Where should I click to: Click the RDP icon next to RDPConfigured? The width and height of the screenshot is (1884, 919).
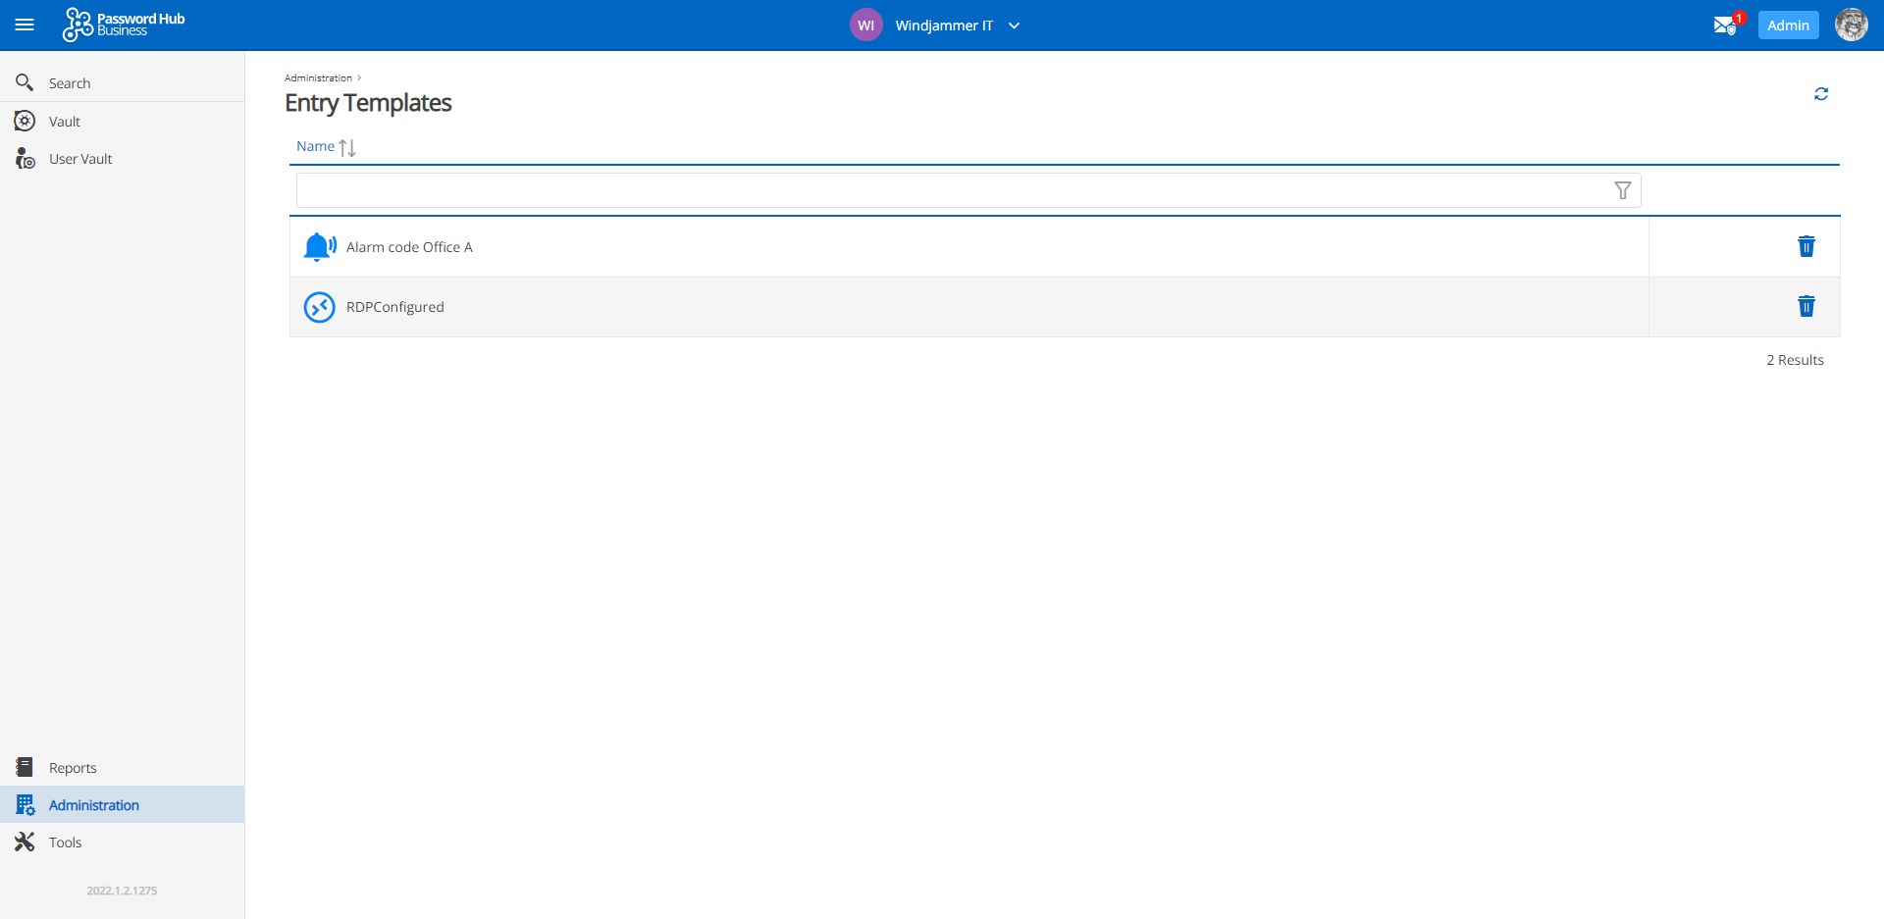tap(319, 307)
